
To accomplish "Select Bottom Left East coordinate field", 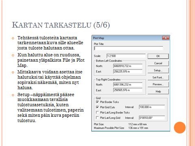I will (128, 71).
